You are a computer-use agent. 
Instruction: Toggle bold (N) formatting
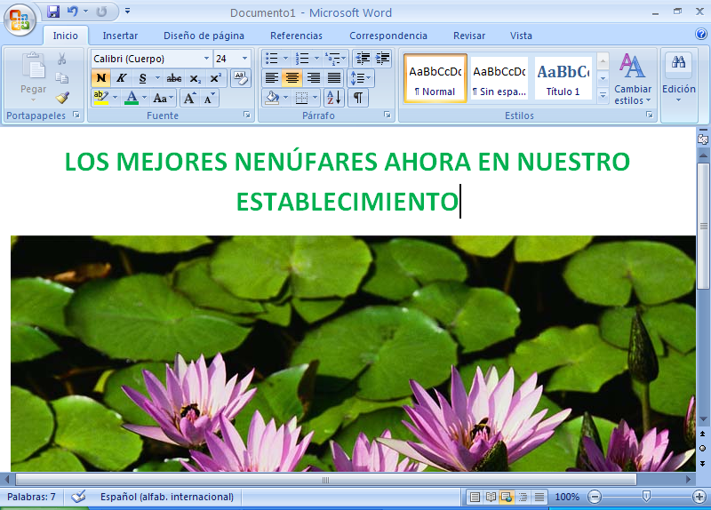pyautogui.click(x=101, y=78)
